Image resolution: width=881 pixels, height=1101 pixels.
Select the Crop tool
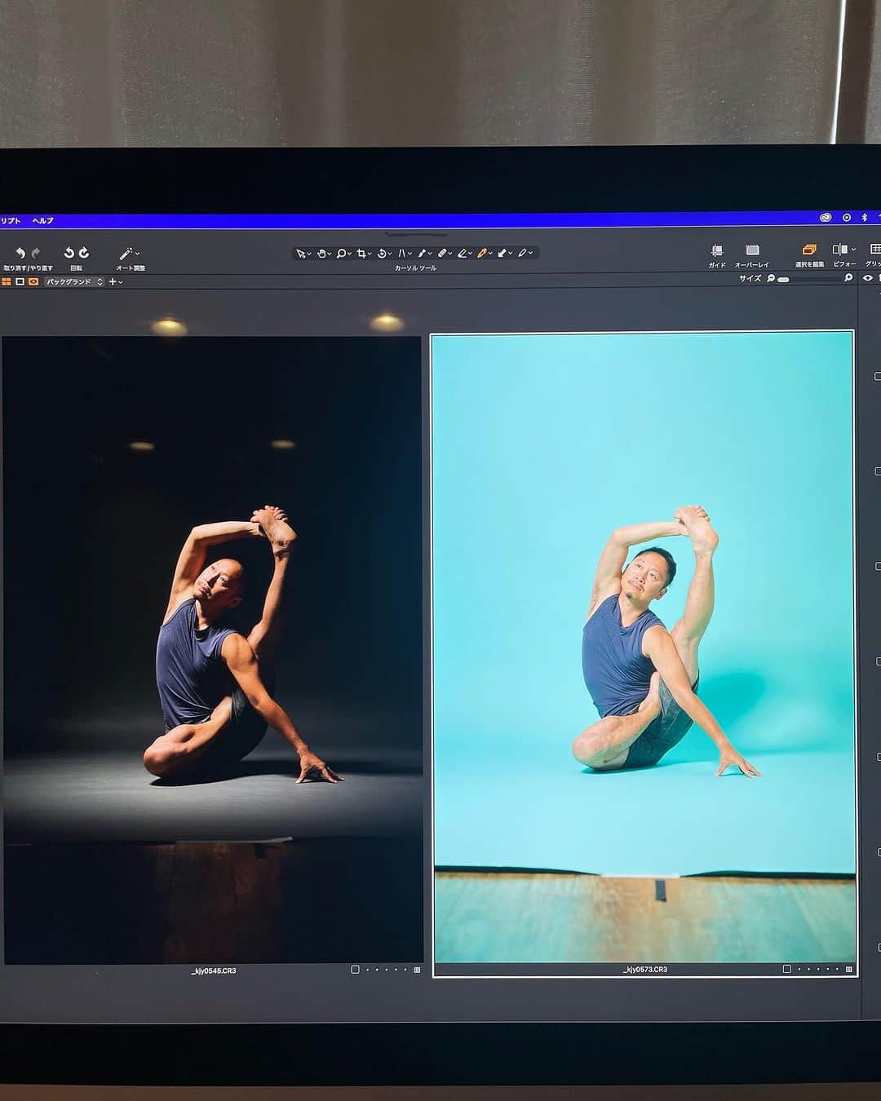point(361,254)
